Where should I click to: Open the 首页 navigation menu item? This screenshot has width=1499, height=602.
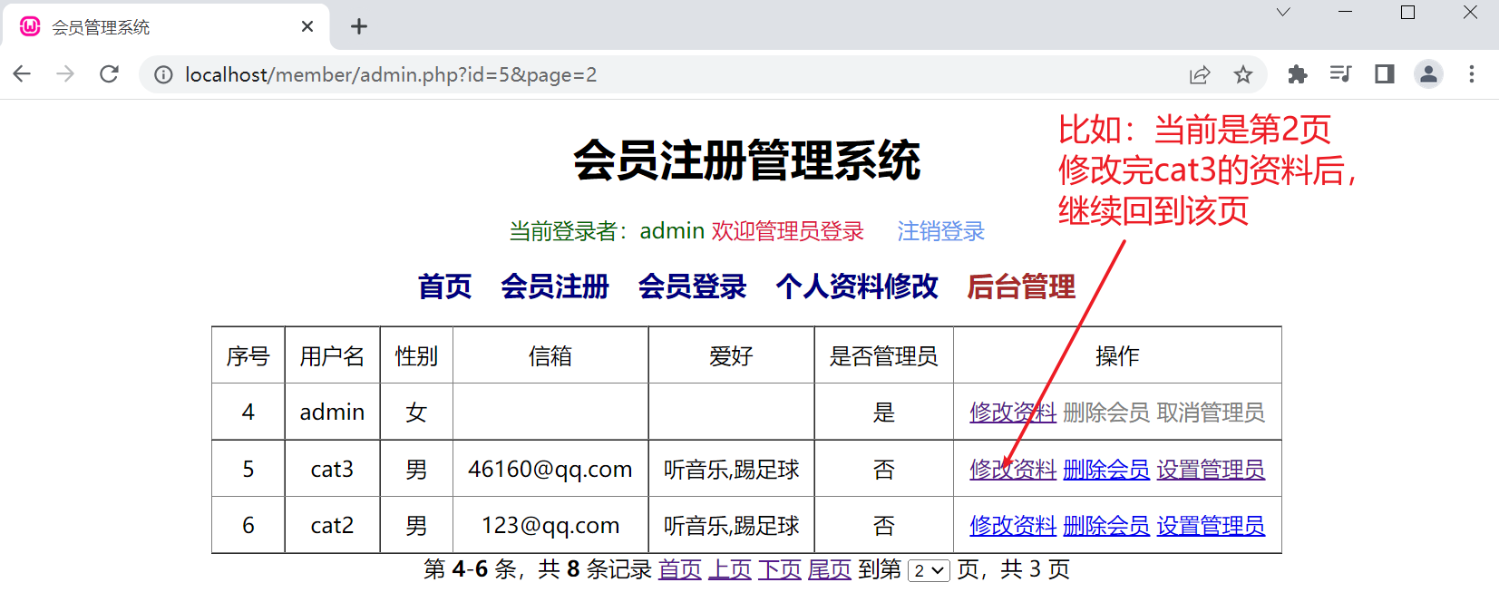click(444, 286)
